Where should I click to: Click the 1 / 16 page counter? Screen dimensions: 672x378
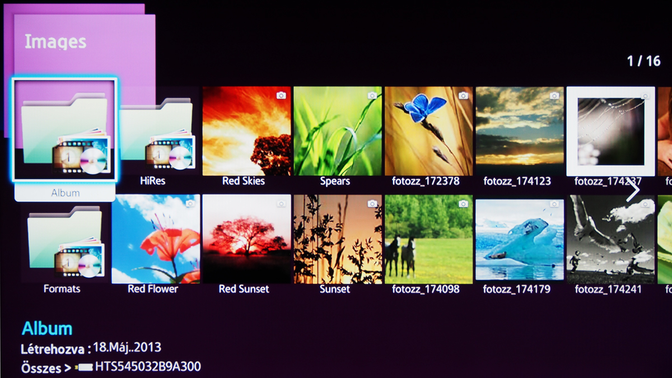[643, 61]
